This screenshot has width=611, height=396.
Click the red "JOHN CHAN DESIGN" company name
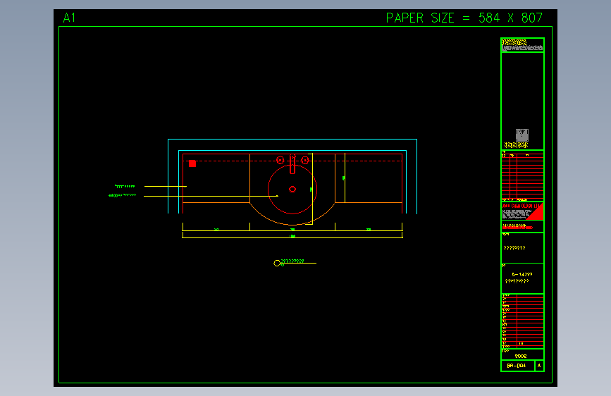tap(521, 206)
